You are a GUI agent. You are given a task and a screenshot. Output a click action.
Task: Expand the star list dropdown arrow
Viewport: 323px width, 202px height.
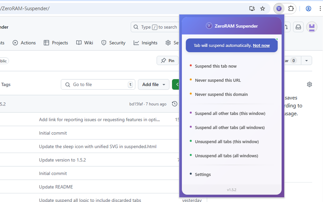point(306,61)
